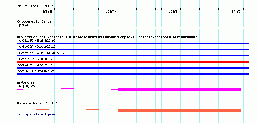Click the blue gain bar under nsv1033511
Viewport: 257px width, 123px height.
133,68
